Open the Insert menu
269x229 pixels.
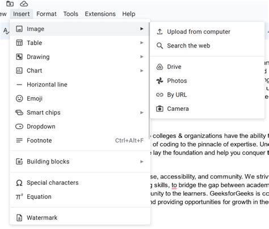(22, 14)
